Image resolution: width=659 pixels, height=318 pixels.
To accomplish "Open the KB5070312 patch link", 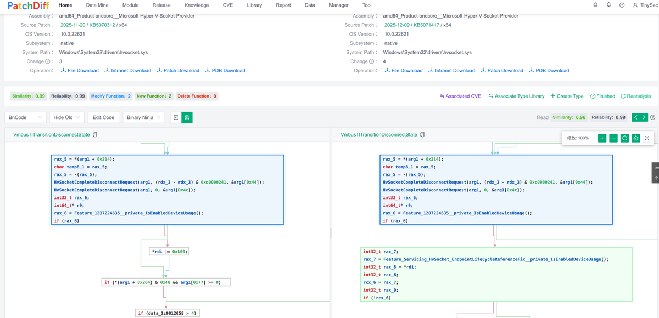I will (x=103, y=25).
